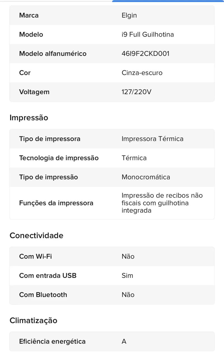Select the Cinza-escuro color value
This screenshot has width=224, height=359.
[142, 73]
